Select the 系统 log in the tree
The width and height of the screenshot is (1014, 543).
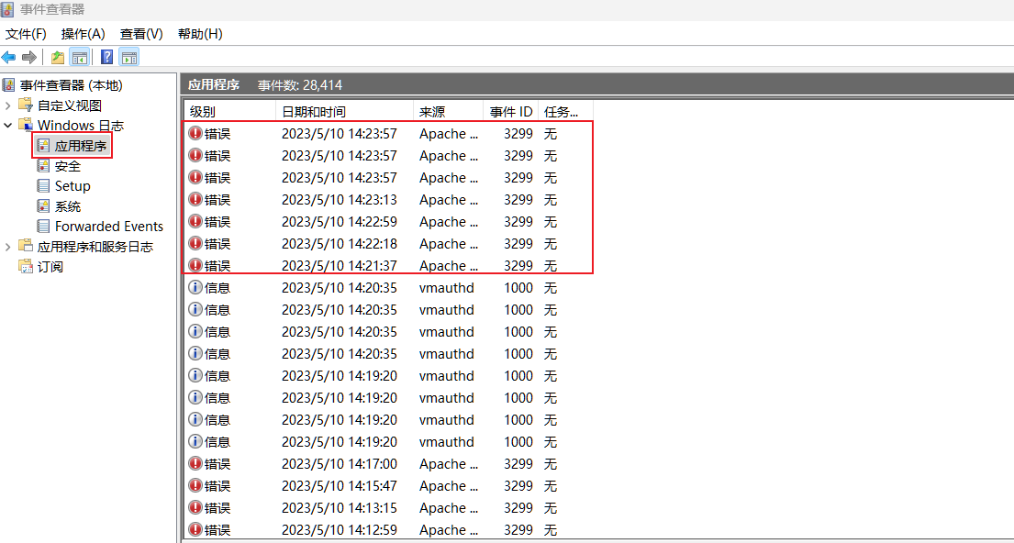tap(68, 206)
